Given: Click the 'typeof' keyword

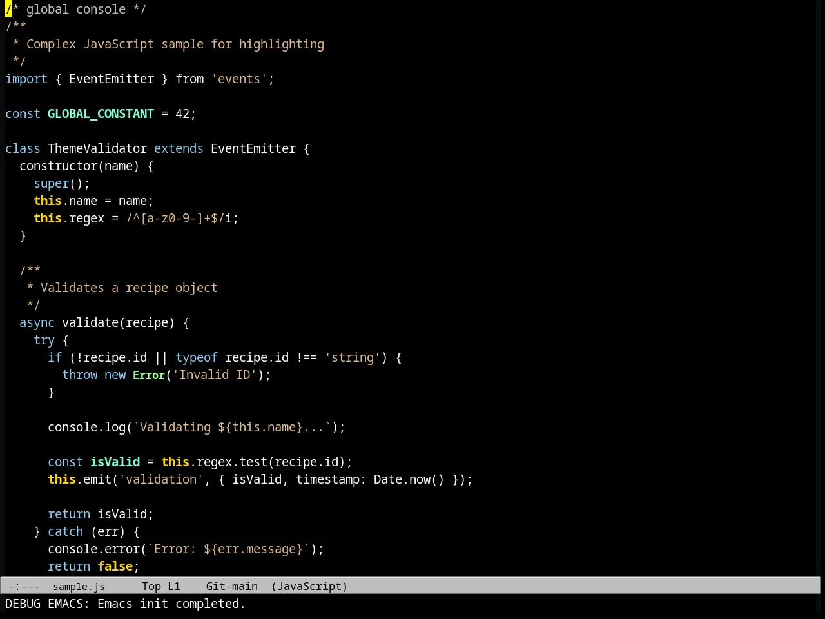Looking at the screenshot, I should pos(197,358).
